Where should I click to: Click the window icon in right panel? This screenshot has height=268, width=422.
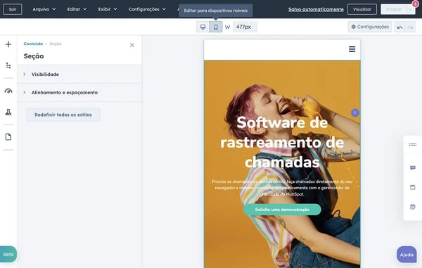pyautogui.click(x=413, y=187)
